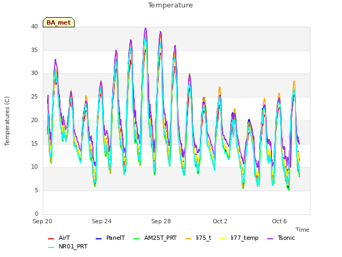Click the 25 y-axis tick label
342x257 pixels.
[34, 96]
